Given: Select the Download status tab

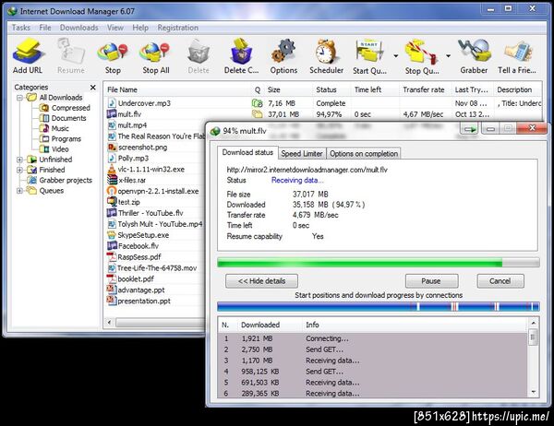Looking at the screenshot, I should click(x=247, y=152).
